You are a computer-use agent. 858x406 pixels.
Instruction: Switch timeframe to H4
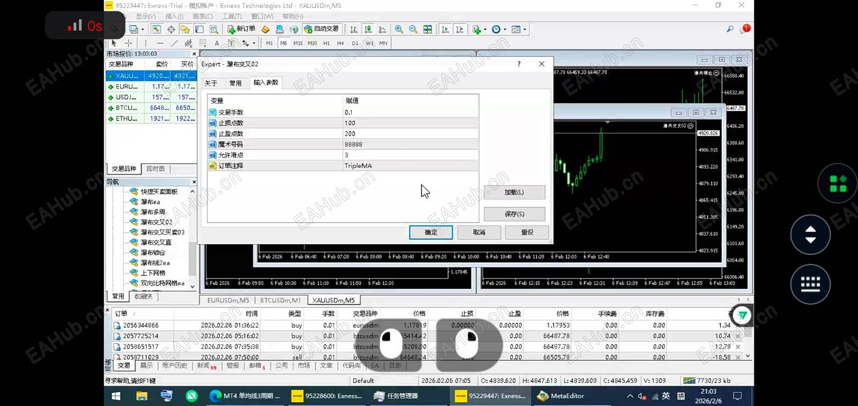pos(341,43)
